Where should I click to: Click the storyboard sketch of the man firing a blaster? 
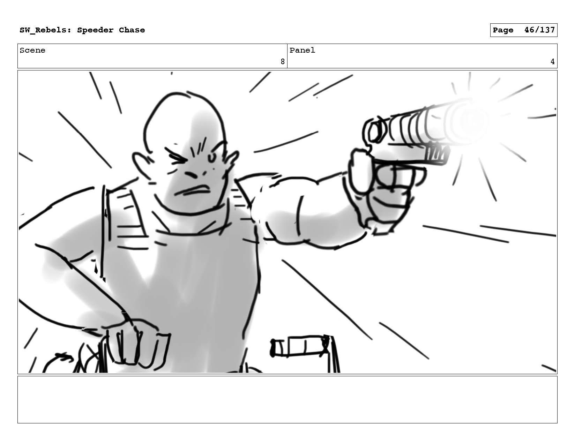287,222
